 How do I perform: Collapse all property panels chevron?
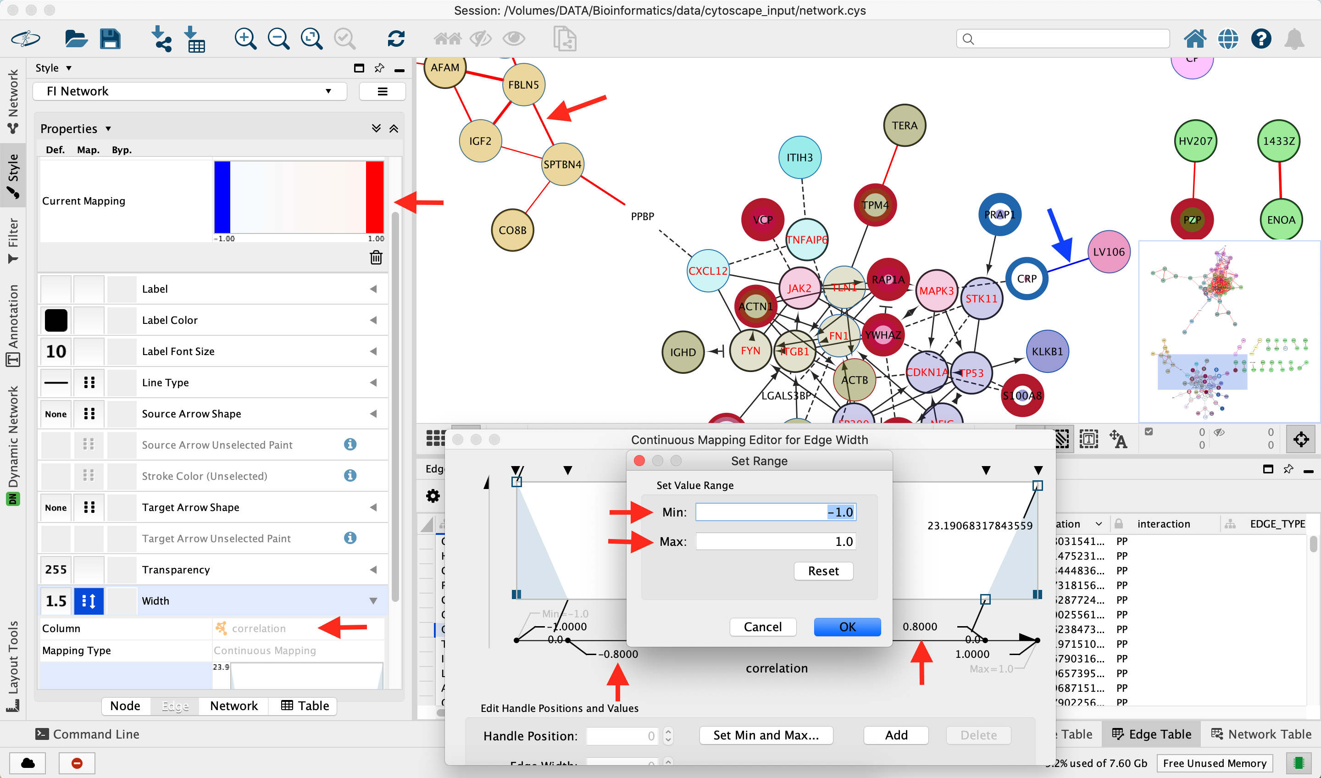point(394,128)
